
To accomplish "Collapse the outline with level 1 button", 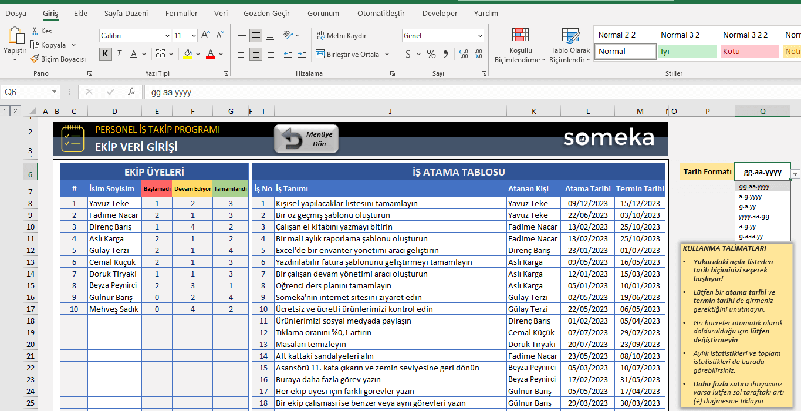I will pyautogui.click(x=4, y=110).
